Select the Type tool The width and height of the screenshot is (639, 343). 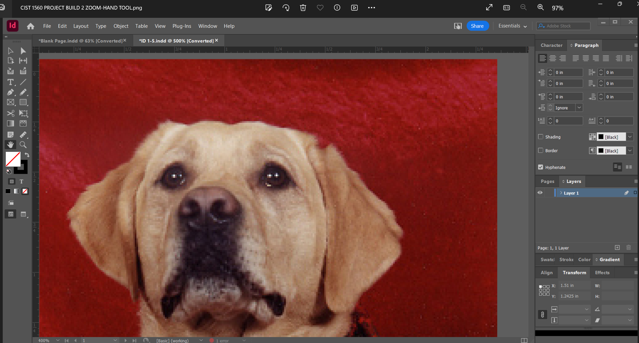(x=10, y=82)
